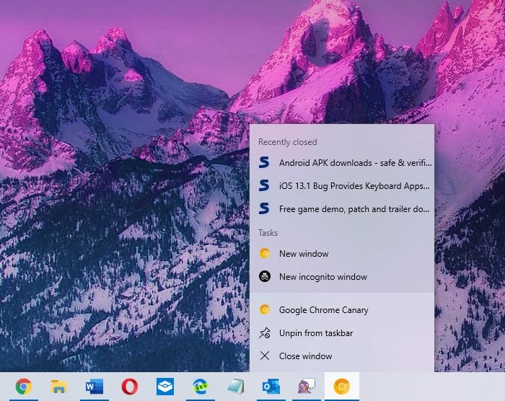Choose New incognito window task

click(x=342, y=277)
